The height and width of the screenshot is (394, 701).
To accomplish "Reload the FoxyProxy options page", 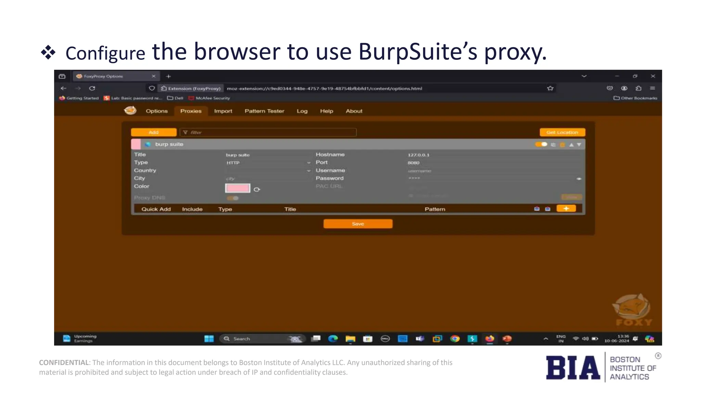I will 92,88.
